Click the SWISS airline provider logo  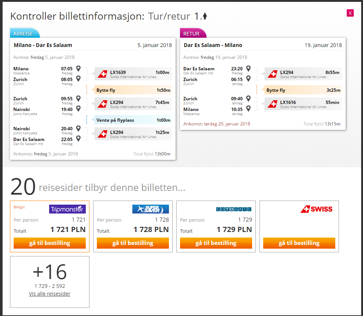[x=316, y=209]
